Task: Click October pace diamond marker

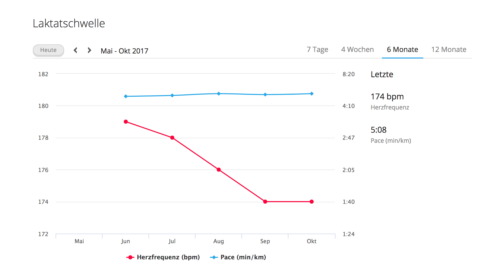Action: [x=312, y=94]
